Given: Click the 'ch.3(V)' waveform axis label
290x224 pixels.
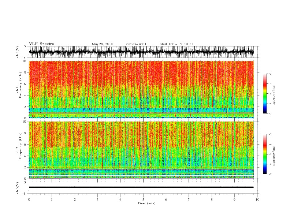Looking at the screenshot, I should (x=18, y=188).
